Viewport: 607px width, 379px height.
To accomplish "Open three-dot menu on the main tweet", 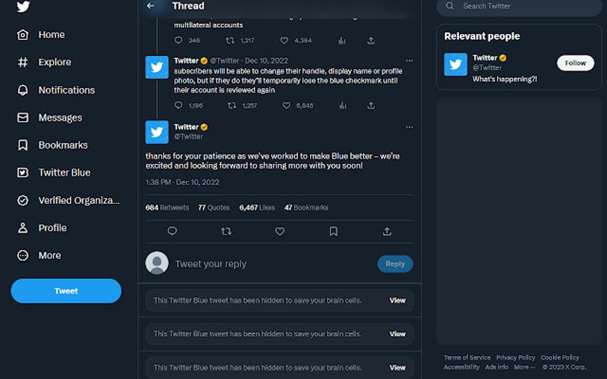I will (x=409, y=127).
